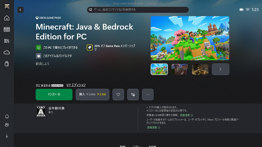Click the Minecraft Java & Bedrock title
Image resolution: width=262 pixels, height=147 pixels.
click(x=84, y=32)
